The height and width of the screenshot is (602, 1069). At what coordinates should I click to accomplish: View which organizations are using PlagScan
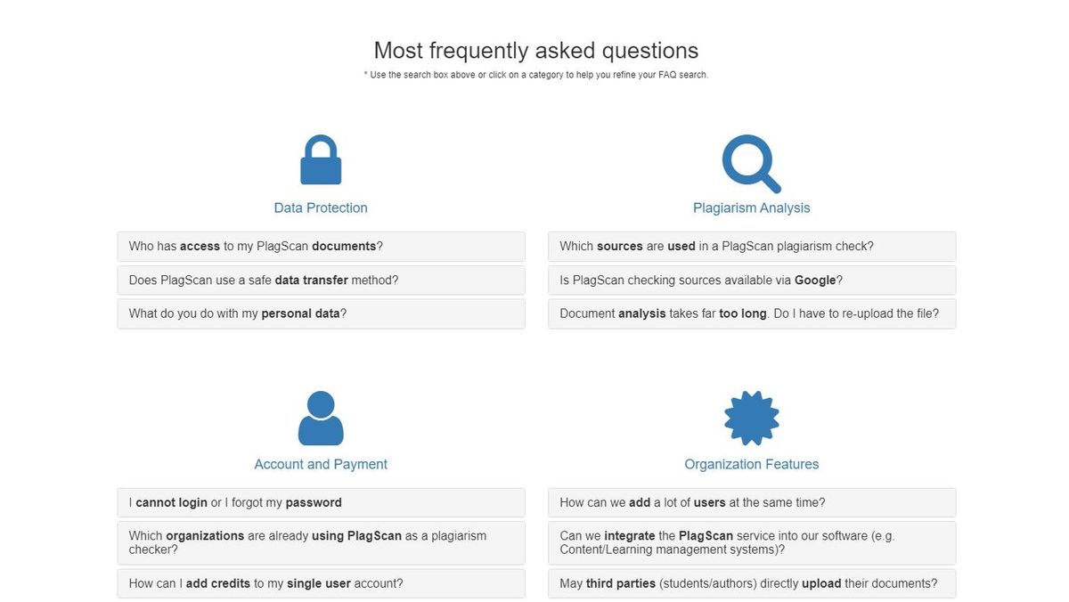click(x=321, y=542)
